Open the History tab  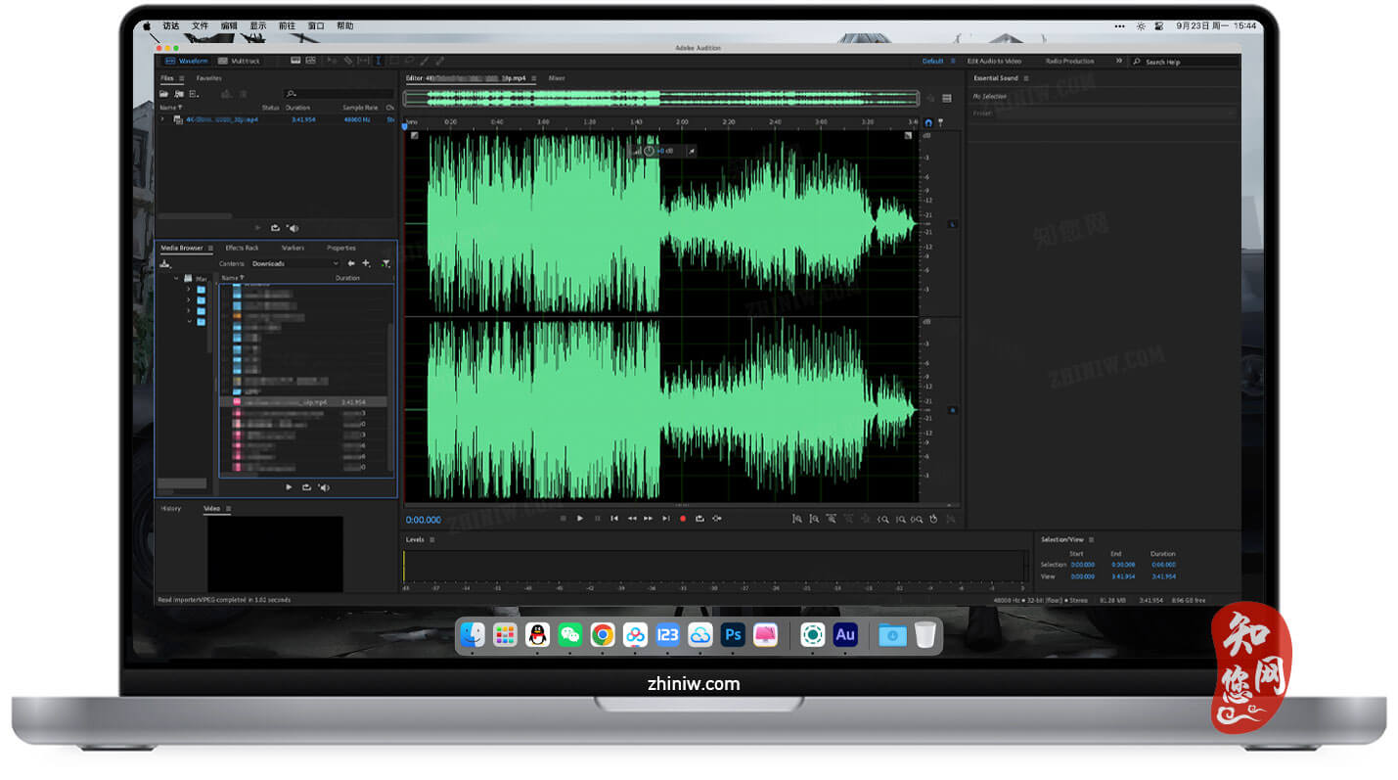[x=171, y=508]
